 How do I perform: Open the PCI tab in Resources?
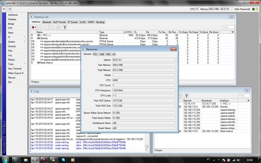95,54
